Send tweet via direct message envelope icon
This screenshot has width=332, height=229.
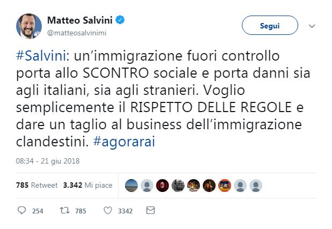click(150, 211)
